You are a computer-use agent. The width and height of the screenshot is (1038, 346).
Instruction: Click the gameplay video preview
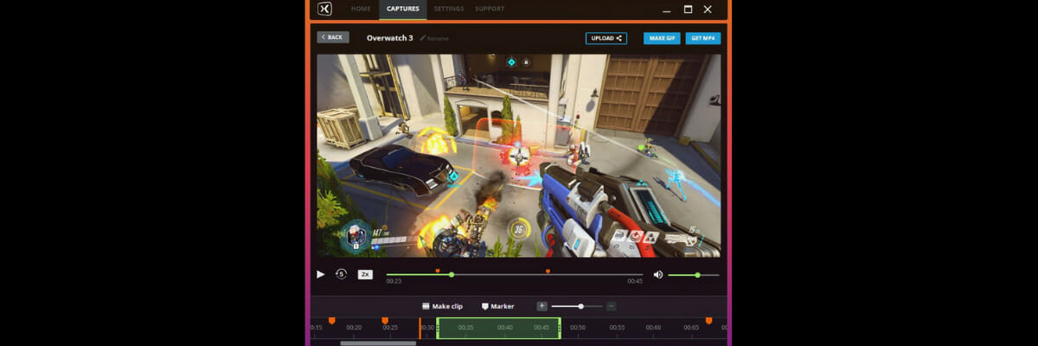click(x=518, y=156)
